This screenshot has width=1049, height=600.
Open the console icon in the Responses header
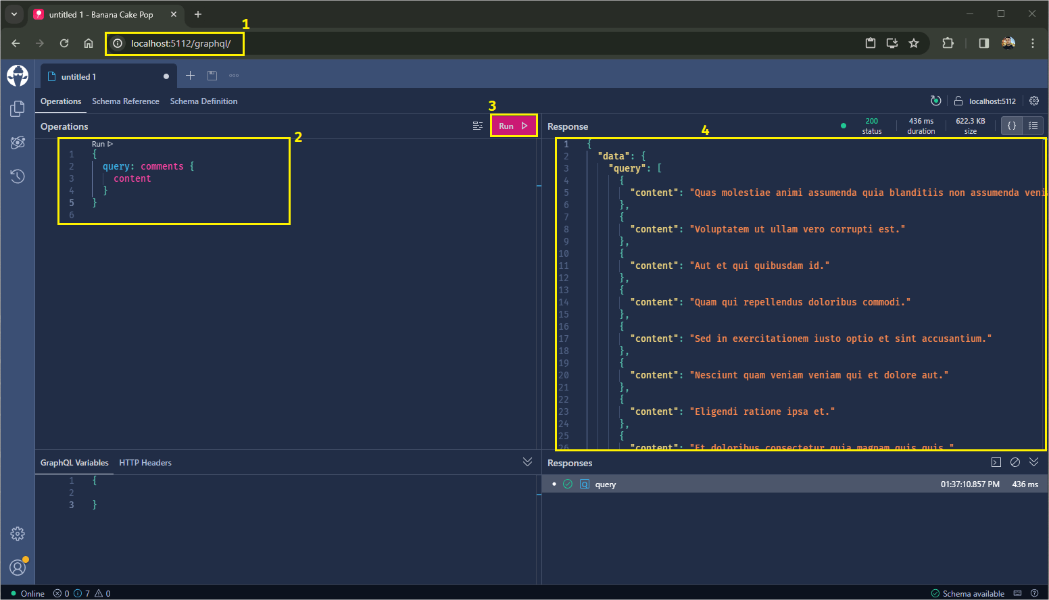point(996,462)
